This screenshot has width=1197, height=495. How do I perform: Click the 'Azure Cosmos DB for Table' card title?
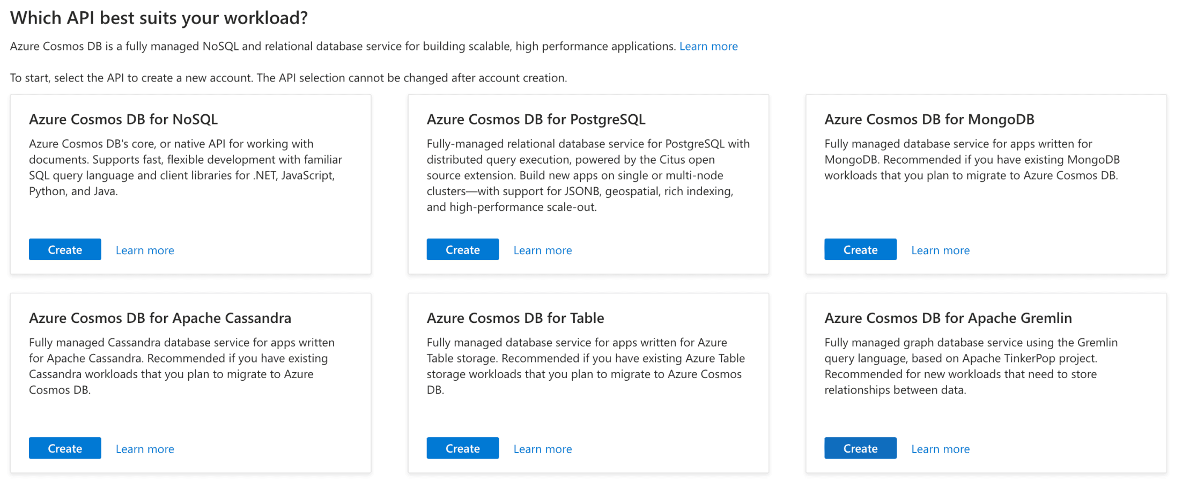click(x=515, y=318)
